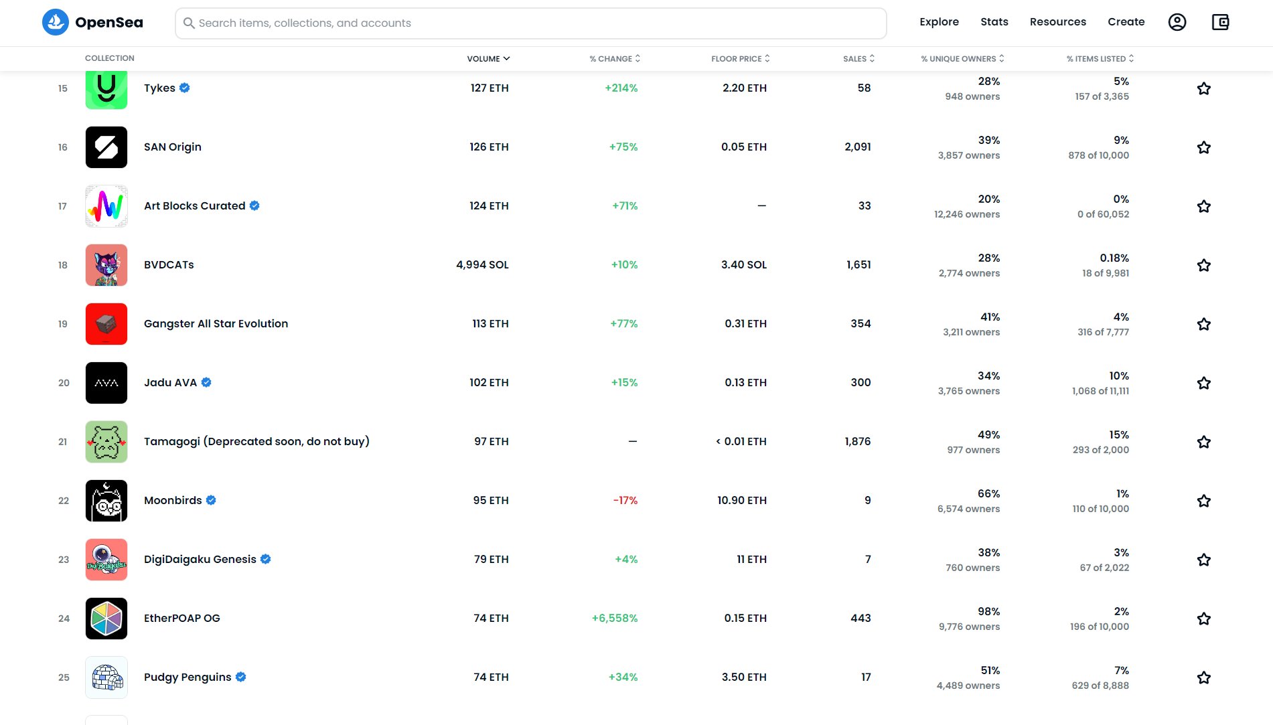The height and width of the screenshot is (725, 1273).
Task: Click Moonbirds -17% change value
Action: 625,501
